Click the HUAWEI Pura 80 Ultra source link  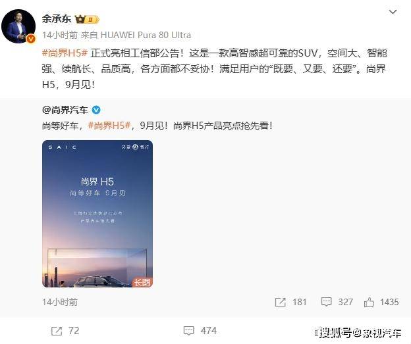pos(146,35)
